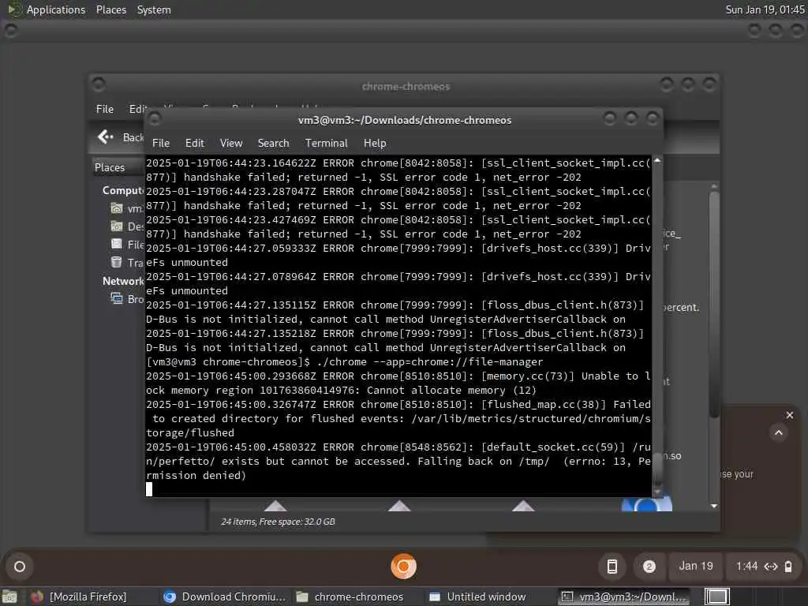Open the System menu in top panel
Viewport: 808px width, 606px height.
pyautogui.click(x=154, y=9)
